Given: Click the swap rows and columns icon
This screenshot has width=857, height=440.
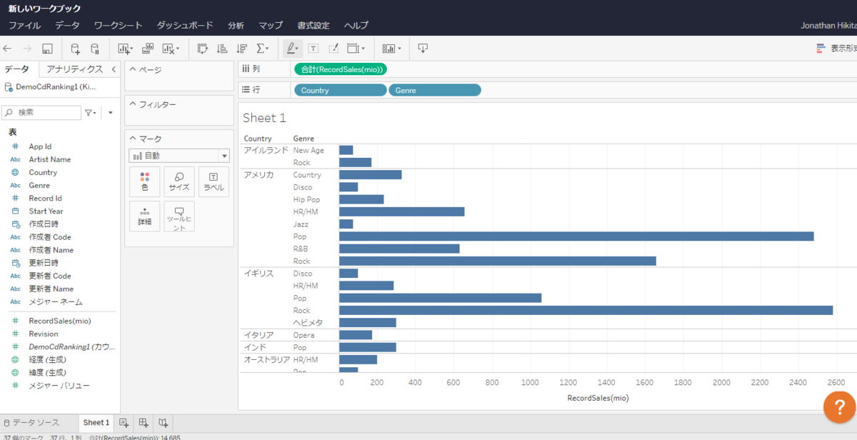Looking at the screenshot, I should click(x=201, y=48).
